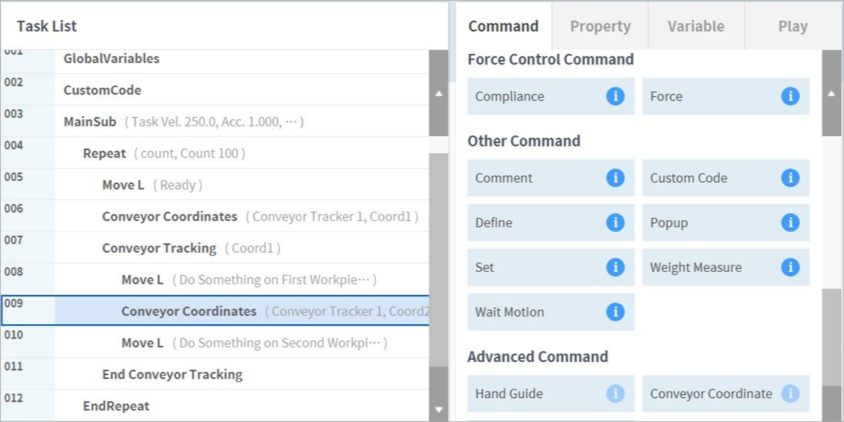844x422 pixels.
Task: Click info icon next to Compliance command
Action: click(x=615, y=96)
